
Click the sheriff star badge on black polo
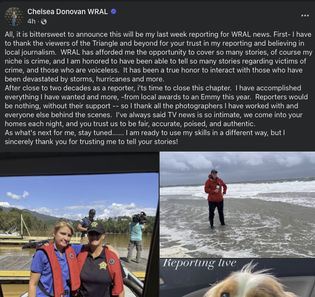tap(103, 265)
